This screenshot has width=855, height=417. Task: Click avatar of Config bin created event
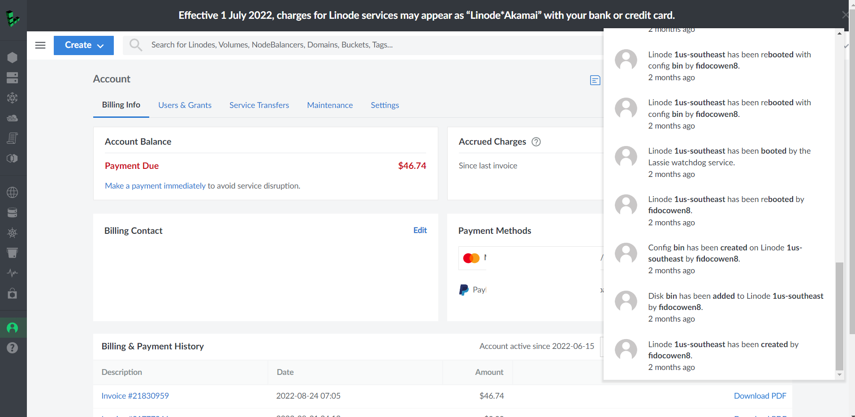coord(626,254)
